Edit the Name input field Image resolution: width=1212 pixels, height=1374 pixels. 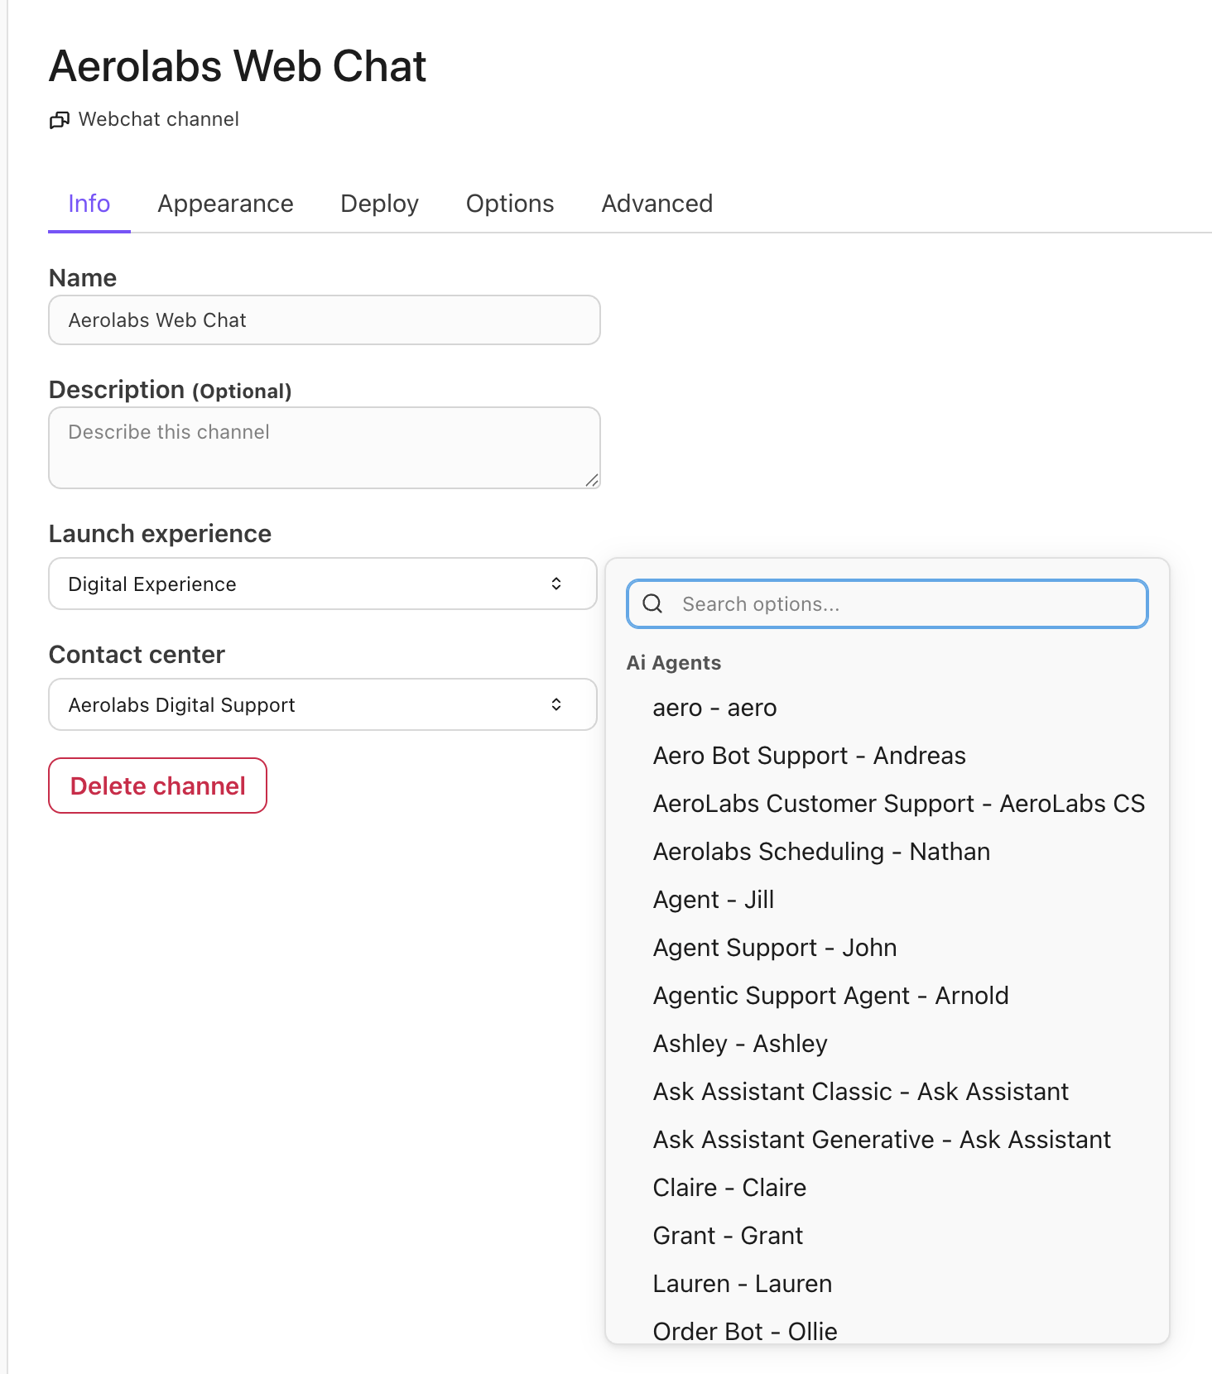(325, 320)
